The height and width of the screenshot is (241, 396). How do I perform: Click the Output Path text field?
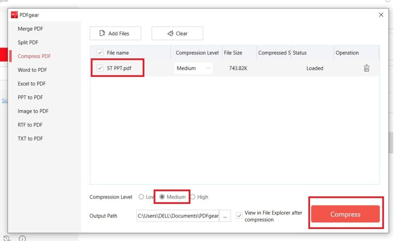(178, 216)
